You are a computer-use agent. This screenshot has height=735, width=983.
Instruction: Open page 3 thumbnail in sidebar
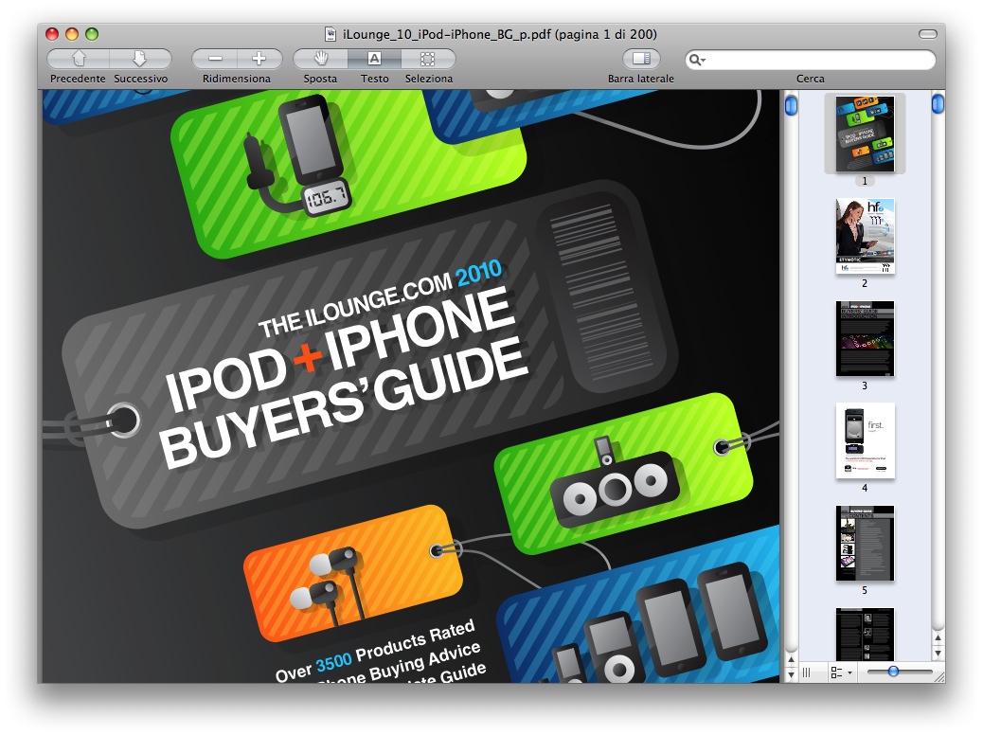865,339
